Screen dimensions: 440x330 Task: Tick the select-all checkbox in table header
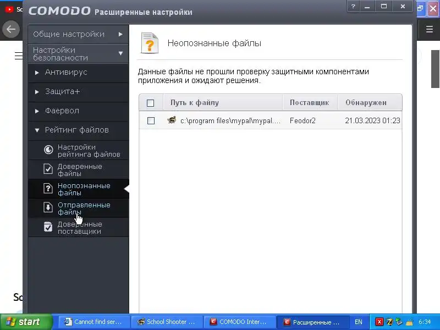150,103
